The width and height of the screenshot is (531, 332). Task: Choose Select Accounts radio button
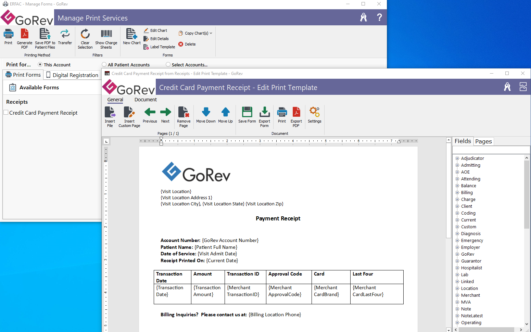(x=168, y=64)
